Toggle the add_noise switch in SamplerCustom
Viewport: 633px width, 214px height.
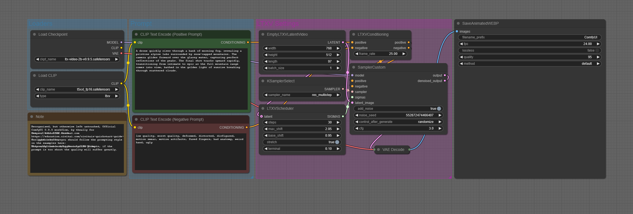click(x=439, y=109)
